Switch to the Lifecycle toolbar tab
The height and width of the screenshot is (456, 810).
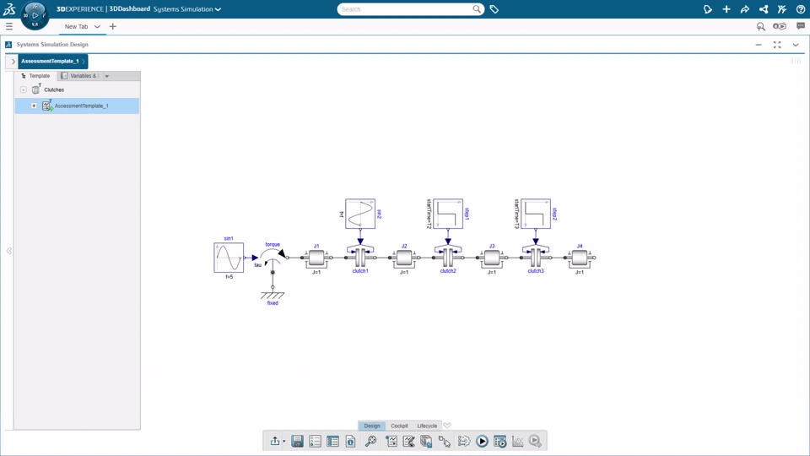[427, 426]
